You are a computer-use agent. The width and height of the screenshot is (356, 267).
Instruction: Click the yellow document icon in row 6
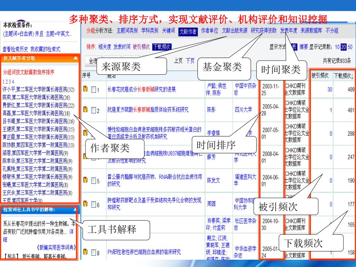(85, 204)
